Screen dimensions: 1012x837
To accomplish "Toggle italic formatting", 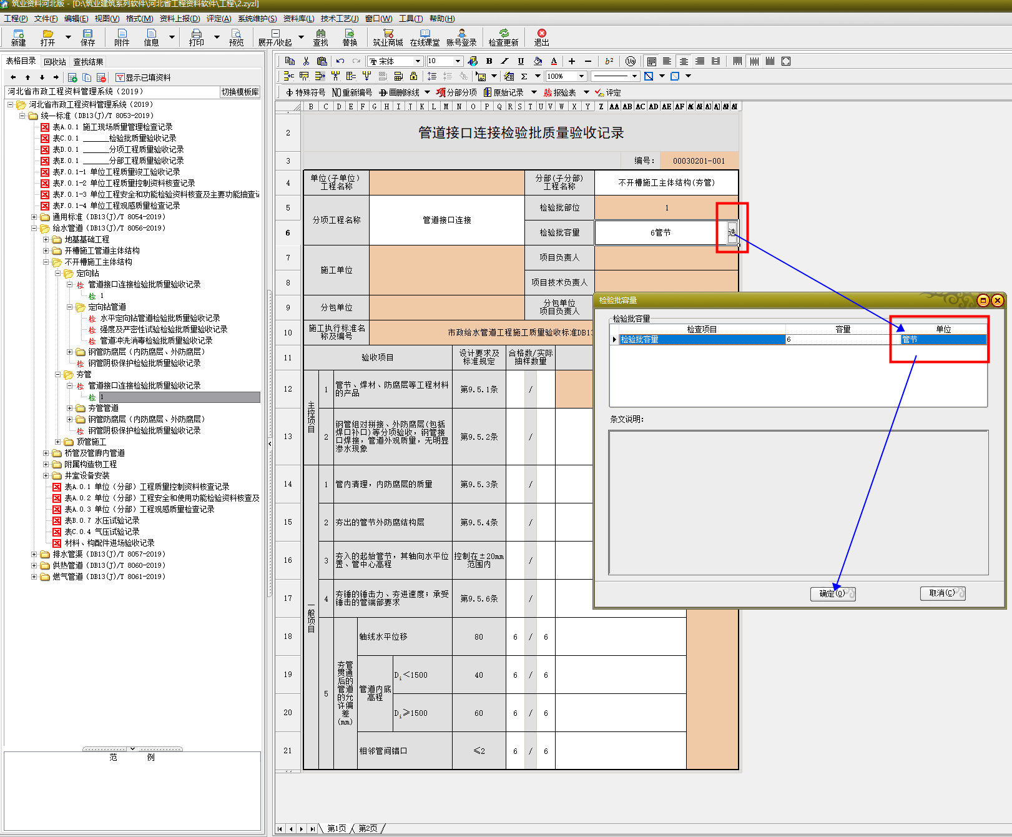I will (x=505, y=61).
